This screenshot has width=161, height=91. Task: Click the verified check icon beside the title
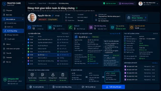coord(76,8)
